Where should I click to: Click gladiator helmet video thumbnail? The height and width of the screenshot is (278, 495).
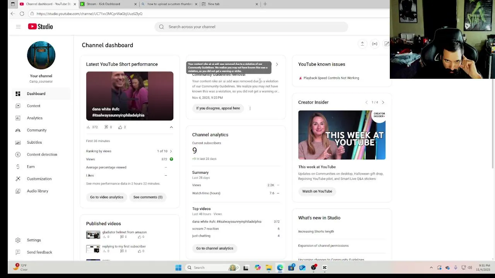93,235
